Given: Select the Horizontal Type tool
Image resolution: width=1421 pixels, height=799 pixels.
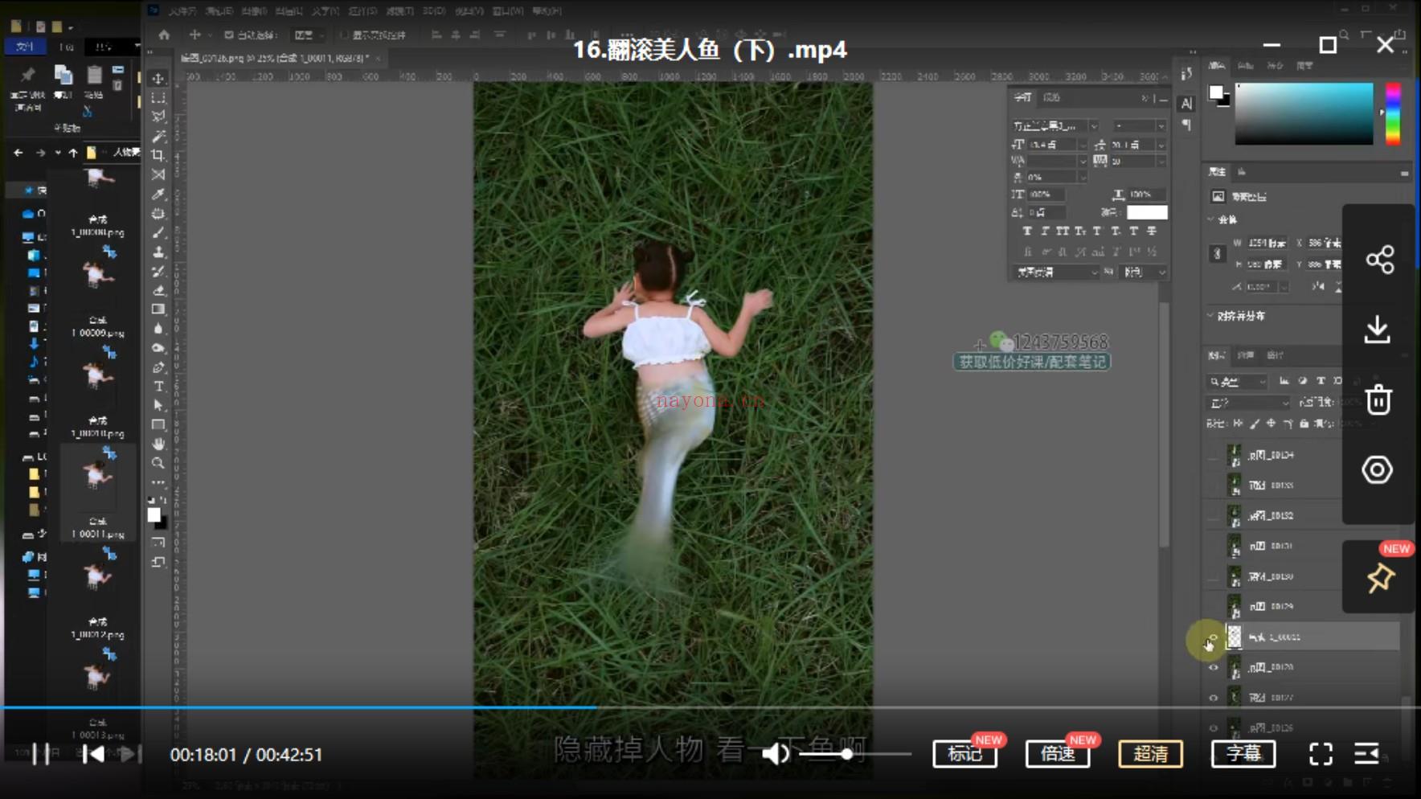Looking at the screenshot, I should pyautogui.click(x=158, y=387).
